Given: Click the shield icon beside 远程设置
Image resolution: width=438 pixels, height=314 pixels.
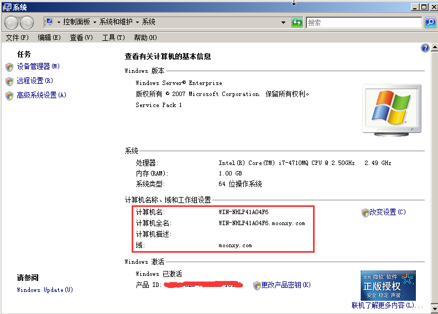Looking at the screenshot, I should (x=9, y=81).
